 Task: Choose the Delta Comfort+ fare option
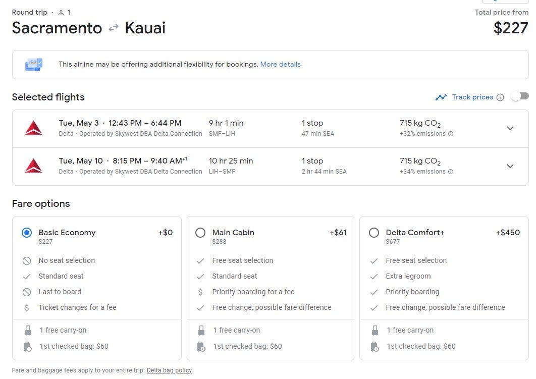[374, 233]
